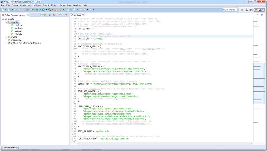Close the settings editor tab

pyautogui.click(x=83, y=15)
